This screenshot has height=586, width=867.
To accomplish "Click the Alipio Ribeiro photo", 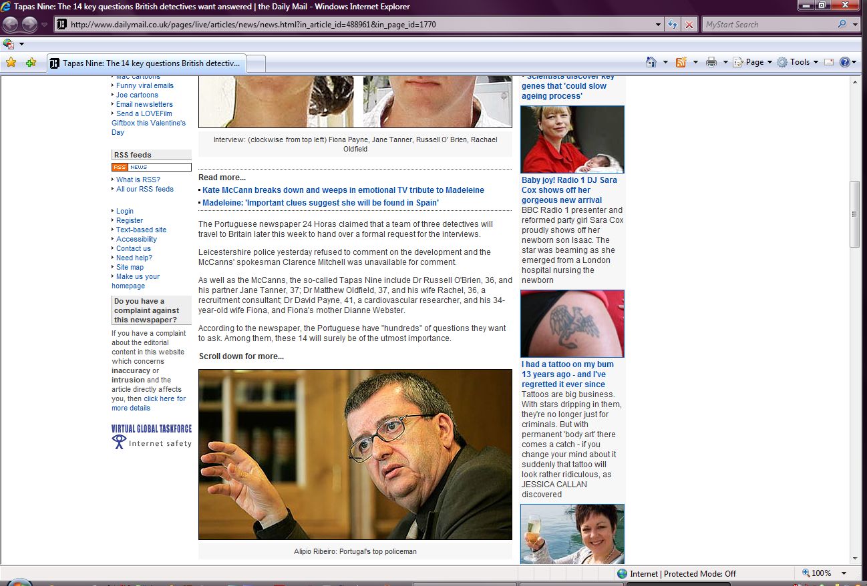I will (x=355, y=454).
